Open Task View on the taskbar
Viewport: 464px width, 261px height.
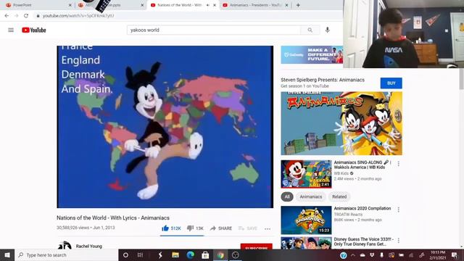140,255
